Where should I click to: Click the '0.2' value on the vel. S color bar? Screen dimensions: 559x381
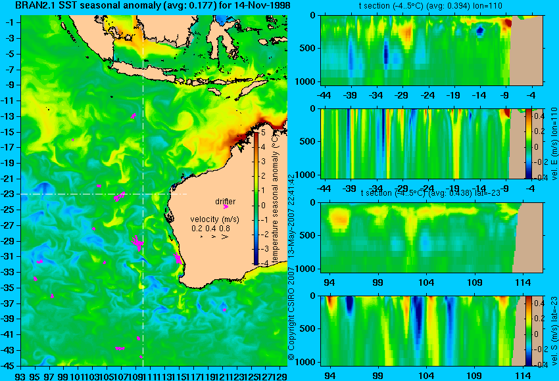click(x=539, y=319)
